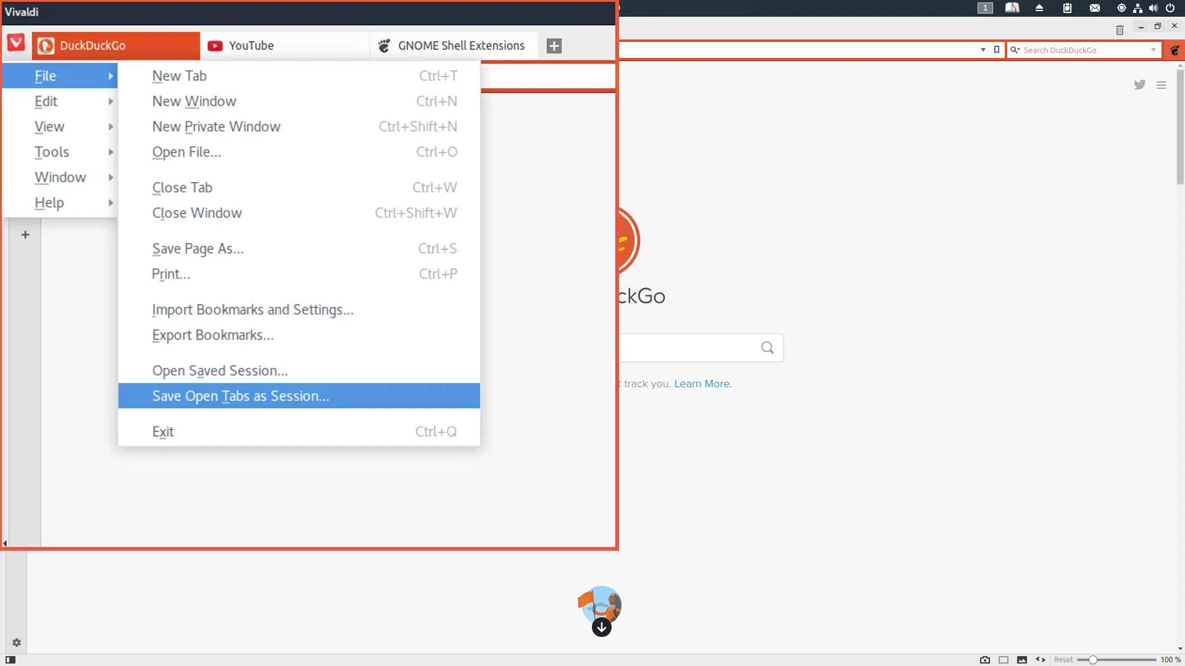Open the Vivaldi main menu button
This screenshot has width=1185, height=666.
16,44
